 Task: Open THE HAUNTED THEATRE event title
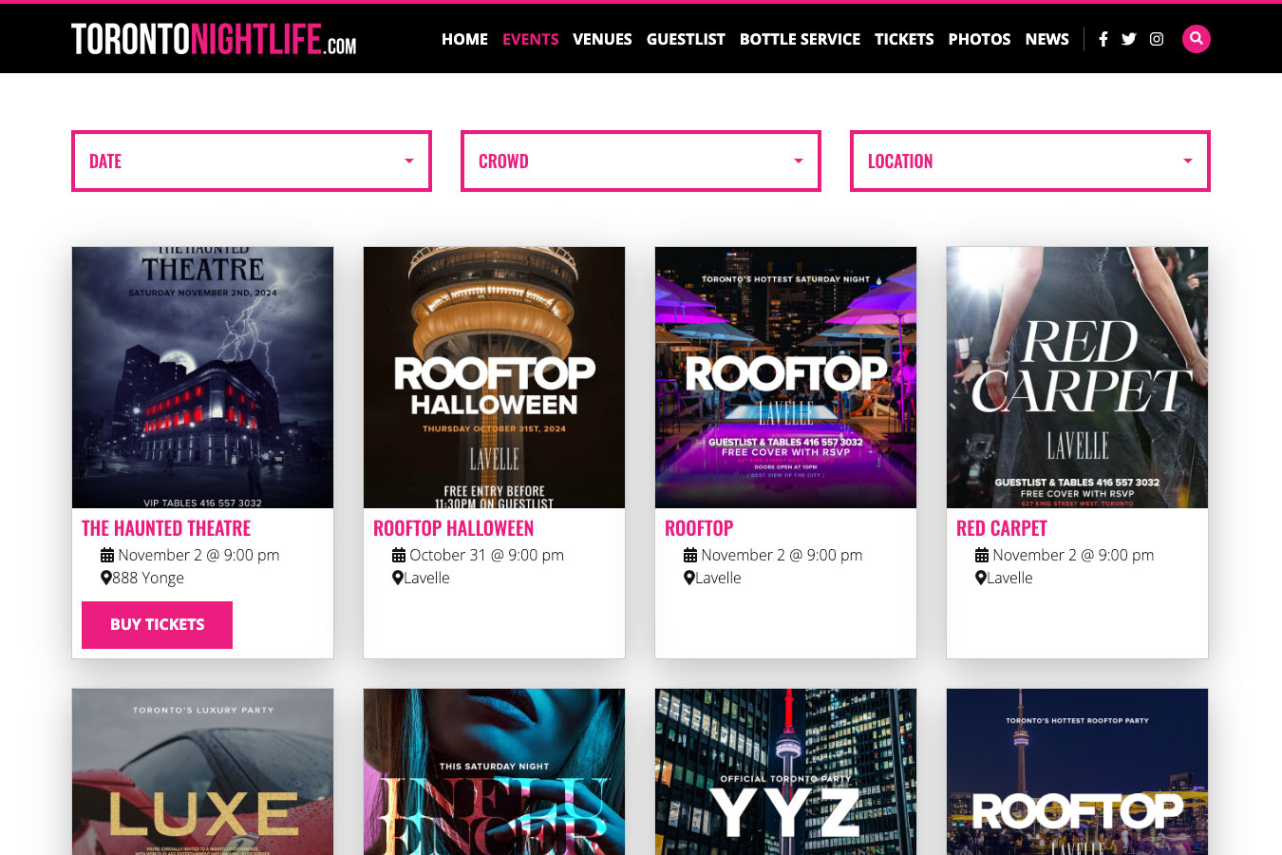pyautogui.click(x=166, y=528)
